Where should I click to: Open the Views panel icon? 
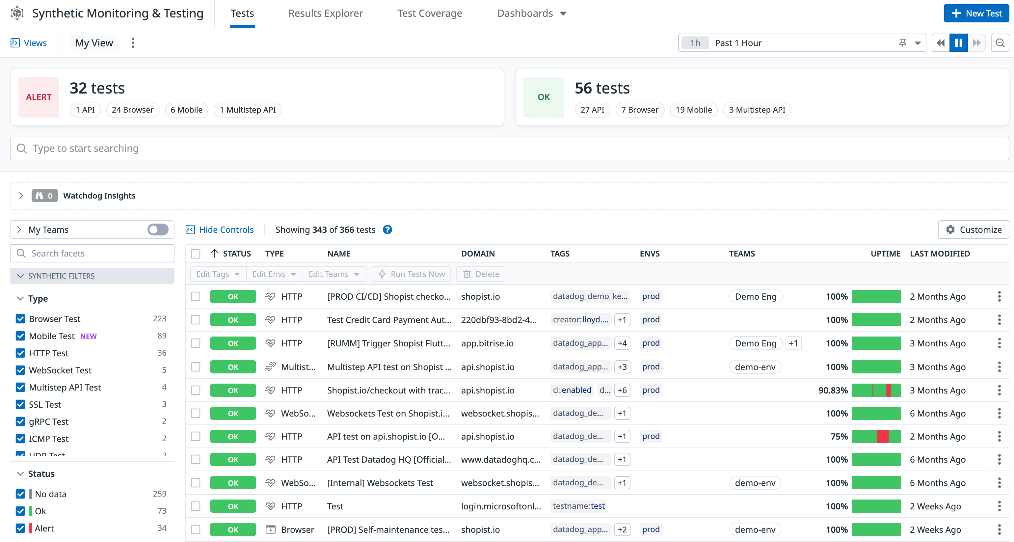click(15, 43)
